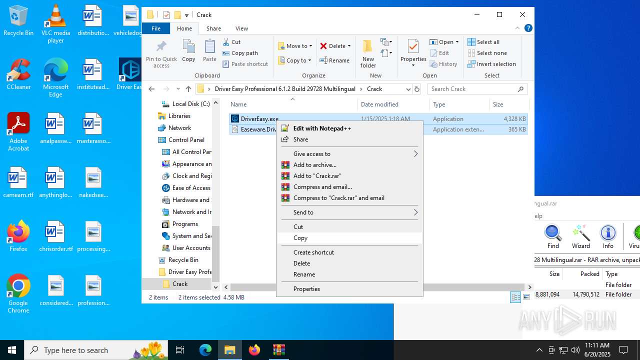Image resolution: width=640 pixels, height=360 pixels.
Task: Choose Properties in context menu
Action: pyautogui.click(x=349, y=289)
